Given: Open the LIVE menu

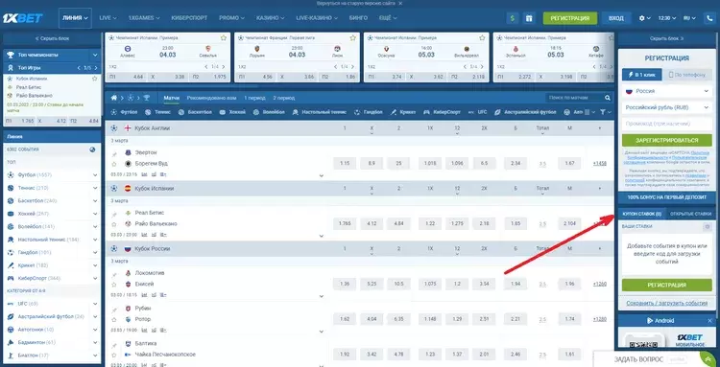Looking at the screenshot, I should (108, 18).
